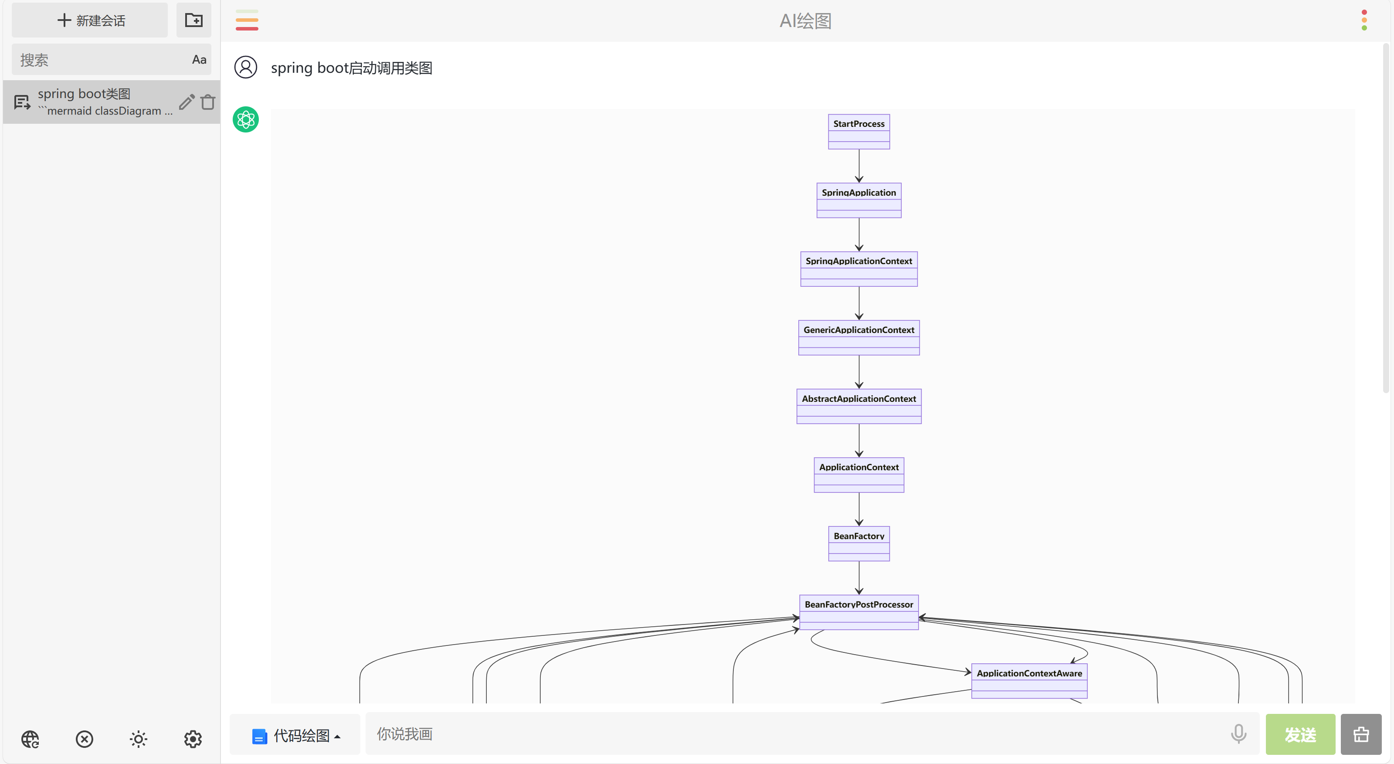Click the new folder icon
This screenshot has width=1394, height=764.
tap(193, 20)
